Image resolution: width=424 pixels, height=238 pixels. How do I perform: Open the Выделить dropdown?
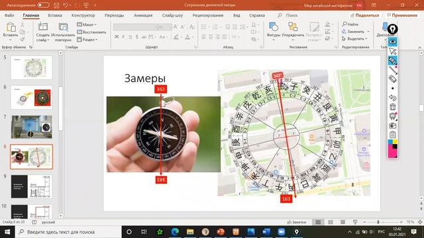[x=354, y=39]
